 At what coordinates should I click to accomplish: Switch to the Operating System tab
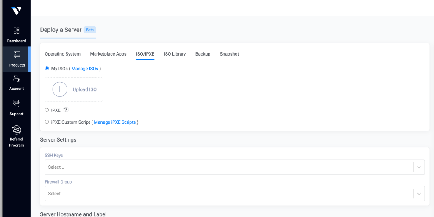[x=63, y=54]
